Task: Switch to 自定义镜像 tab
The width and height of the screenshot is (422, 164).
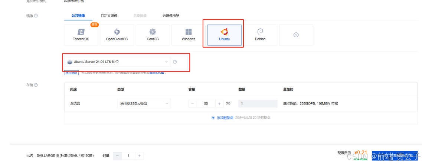Action: click(109, 16)
